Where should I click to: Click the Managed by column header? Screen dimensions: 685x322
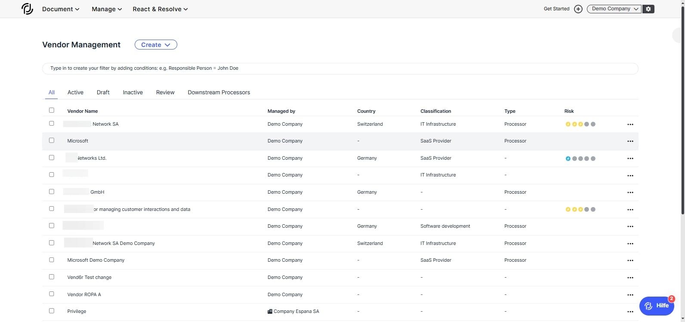click(281, 111)
